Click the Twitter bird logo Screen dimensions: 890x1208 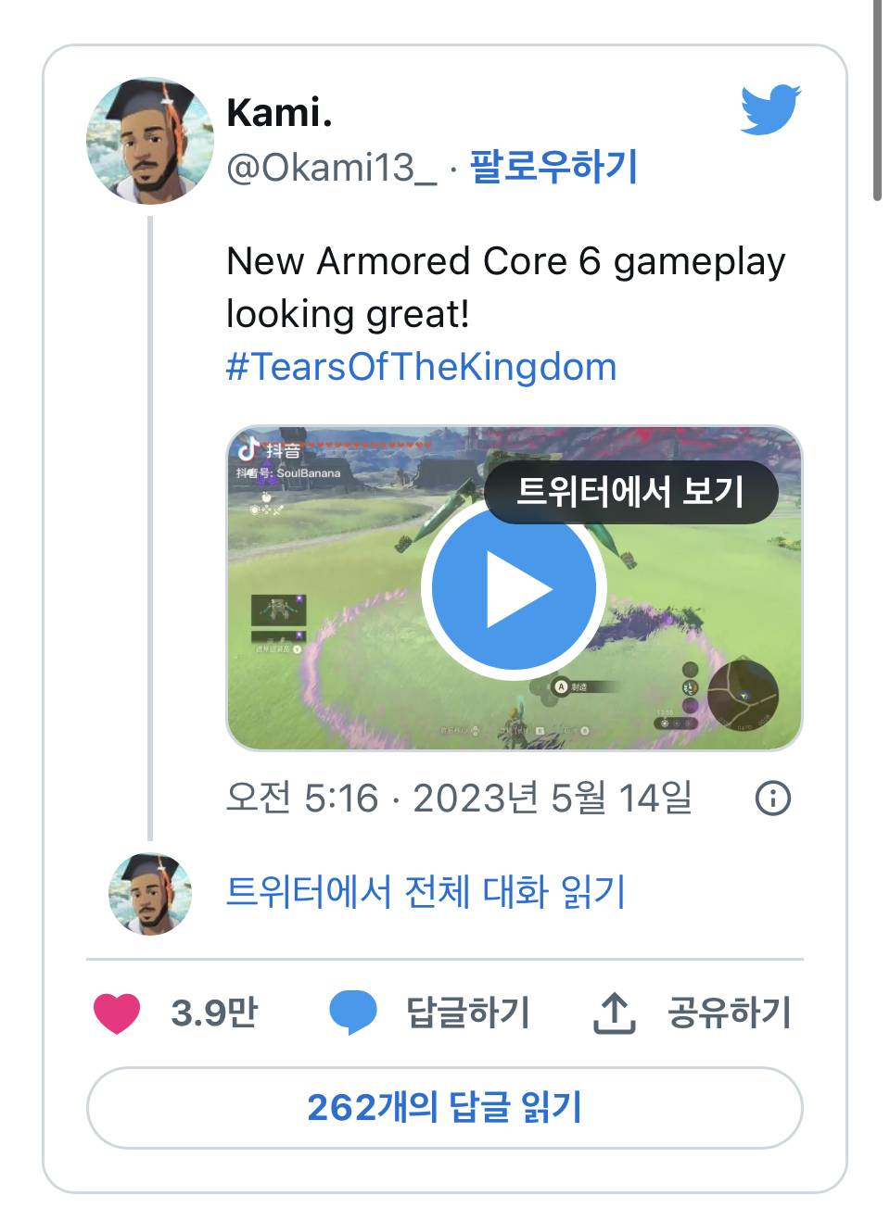(770, 110)
